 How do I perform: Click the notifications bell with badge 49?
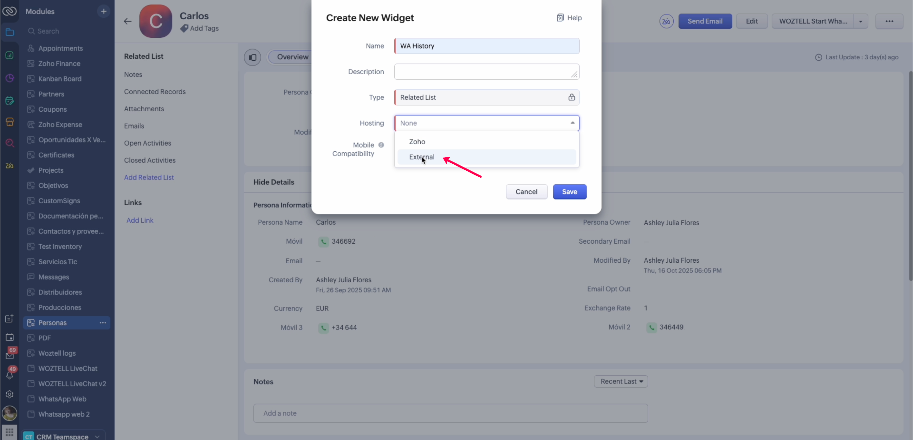coord(10,374)
